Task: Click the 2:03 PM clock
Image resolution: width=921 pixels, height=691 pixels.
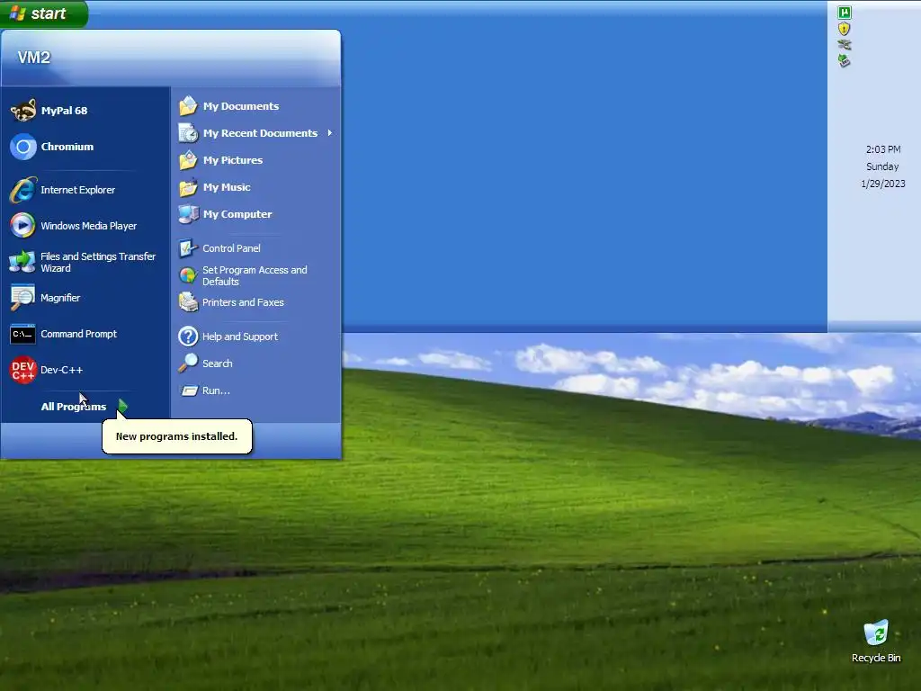Action: click(x=883, y=149)
